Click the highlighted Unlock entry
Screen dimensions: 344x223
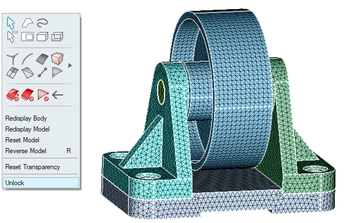pos(41,183)
